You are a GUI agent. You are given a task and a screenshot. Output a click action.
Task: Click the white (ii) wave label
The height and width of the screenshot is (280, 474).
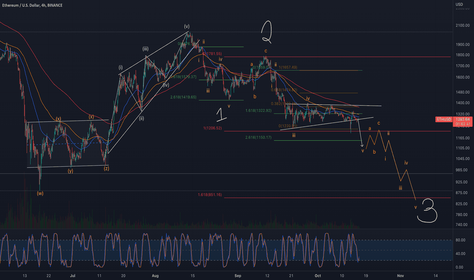pyautogui.click(x=141, y=118)
